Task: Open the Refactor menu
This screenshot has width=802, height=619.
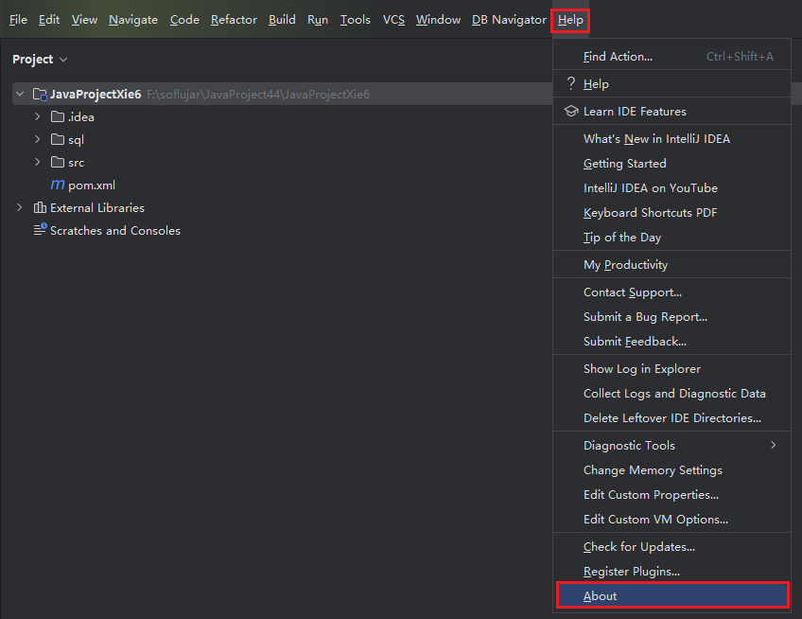Action: (x=234, y=20)
